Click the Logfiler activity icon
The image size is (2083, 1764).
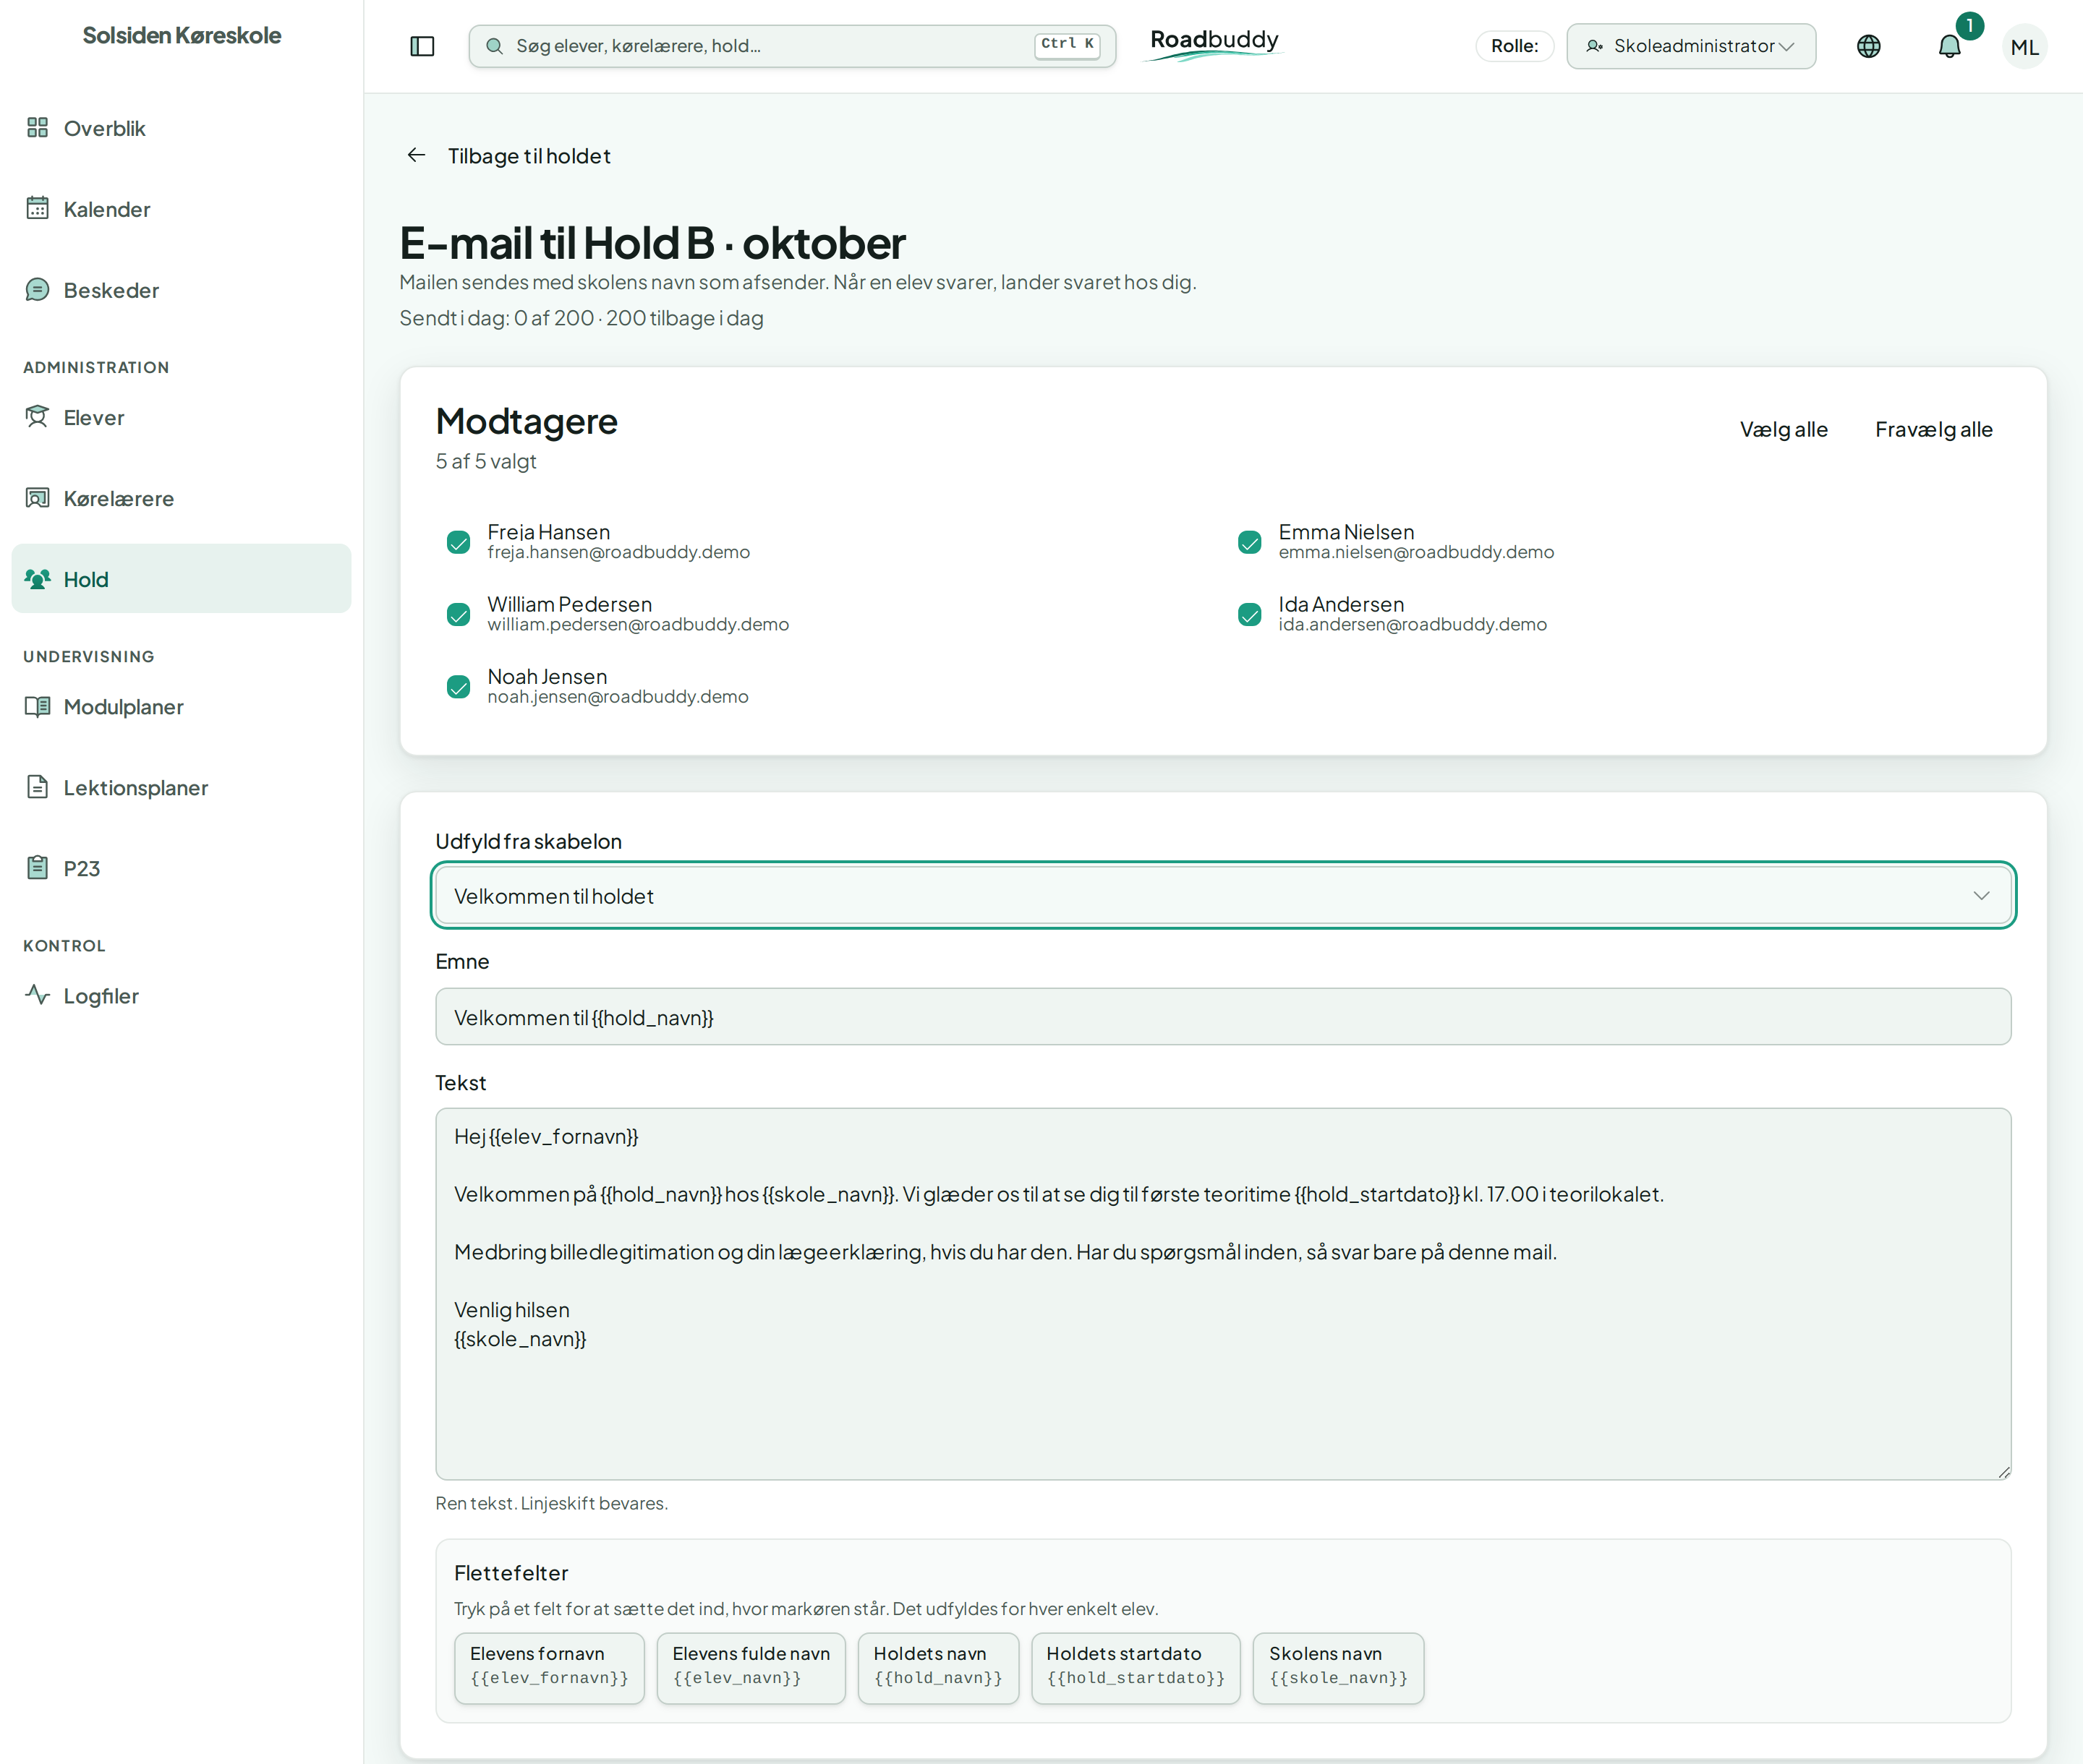click(38, 995)
